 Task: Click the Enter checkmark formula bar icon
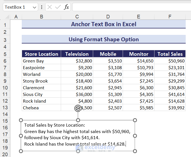coord(58,7)
